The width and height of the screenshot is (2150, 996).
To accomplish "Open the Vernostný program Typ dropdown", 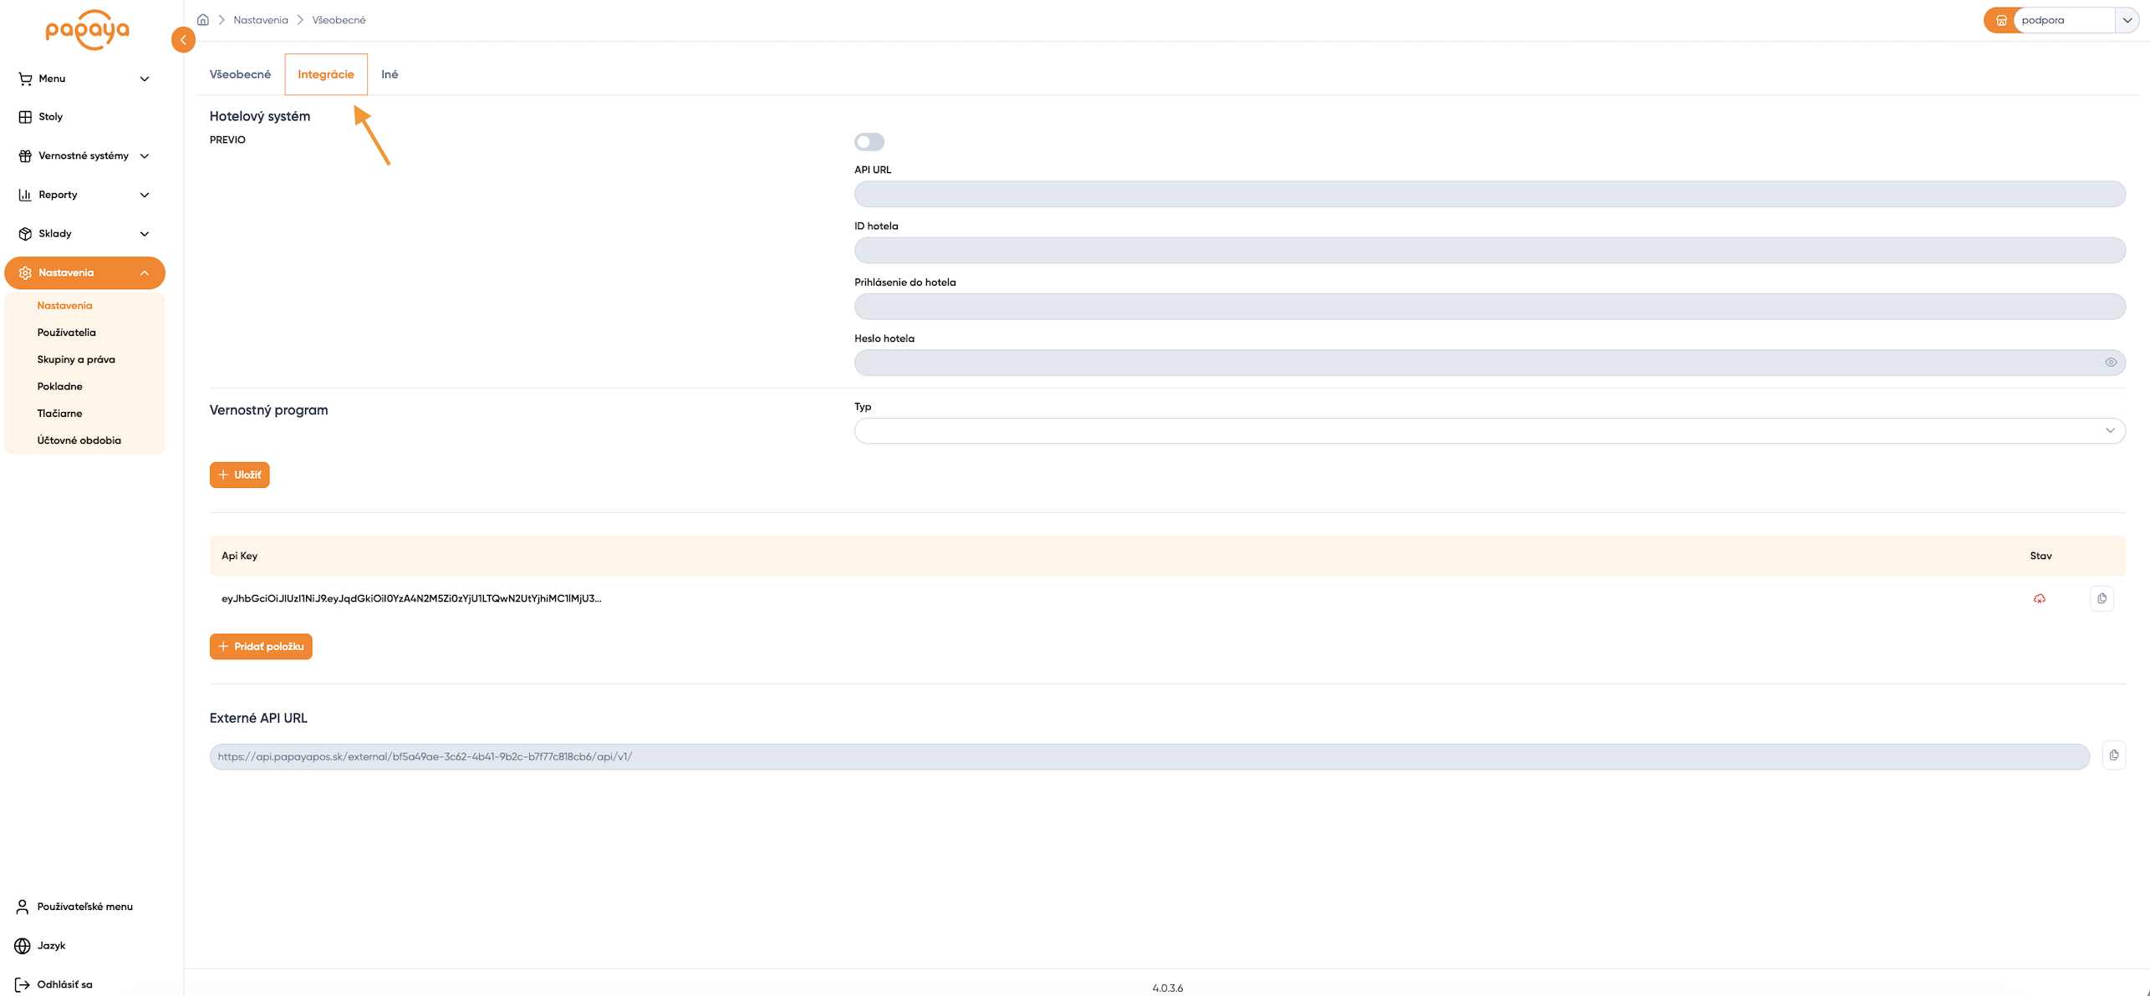I will [1490, 431].
